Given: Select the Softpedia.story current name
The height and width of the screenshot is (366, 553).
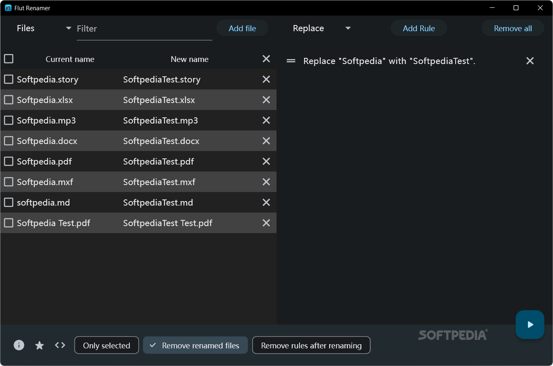Looking at the screenshot, I should click(x=48, y=80).
